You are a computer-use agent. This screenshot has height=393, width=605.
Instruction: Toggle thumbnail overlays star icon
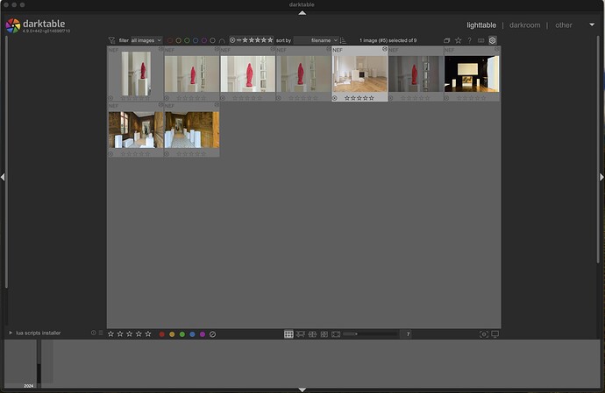click(458, 40)
